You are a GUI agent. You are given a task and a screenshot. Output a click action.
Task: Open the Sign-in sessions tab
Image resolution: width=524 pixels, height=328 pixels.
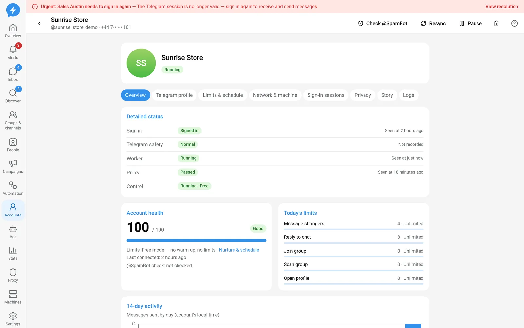(x=326, y=95)
